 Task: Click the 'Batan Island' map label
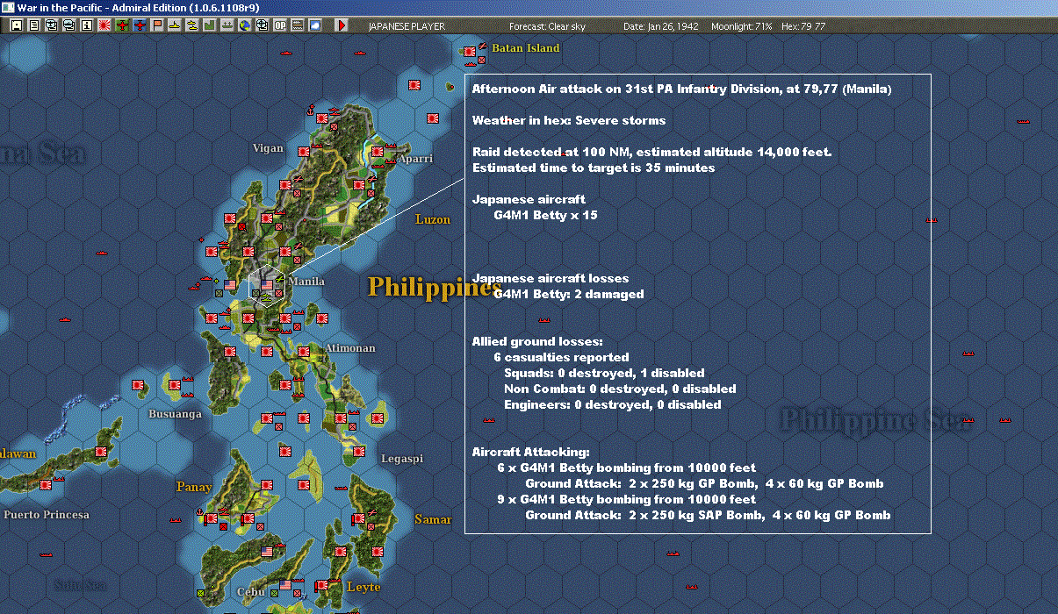click(x=526, y=48)
